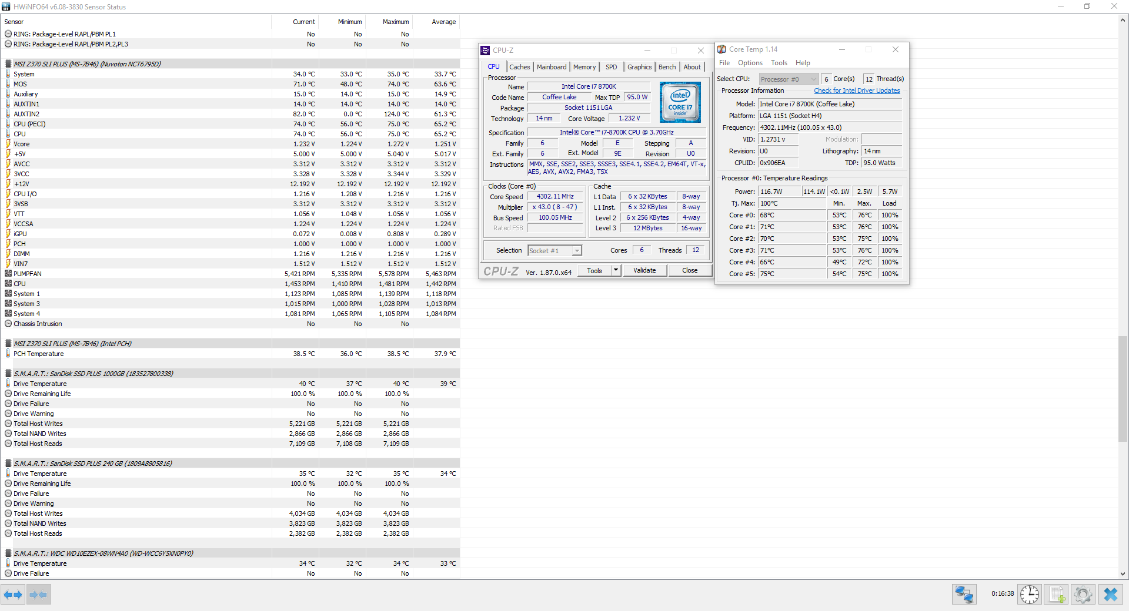Click the fan icon beside System 3 row
The image size is (1129, 611).
tap(8, 304)
